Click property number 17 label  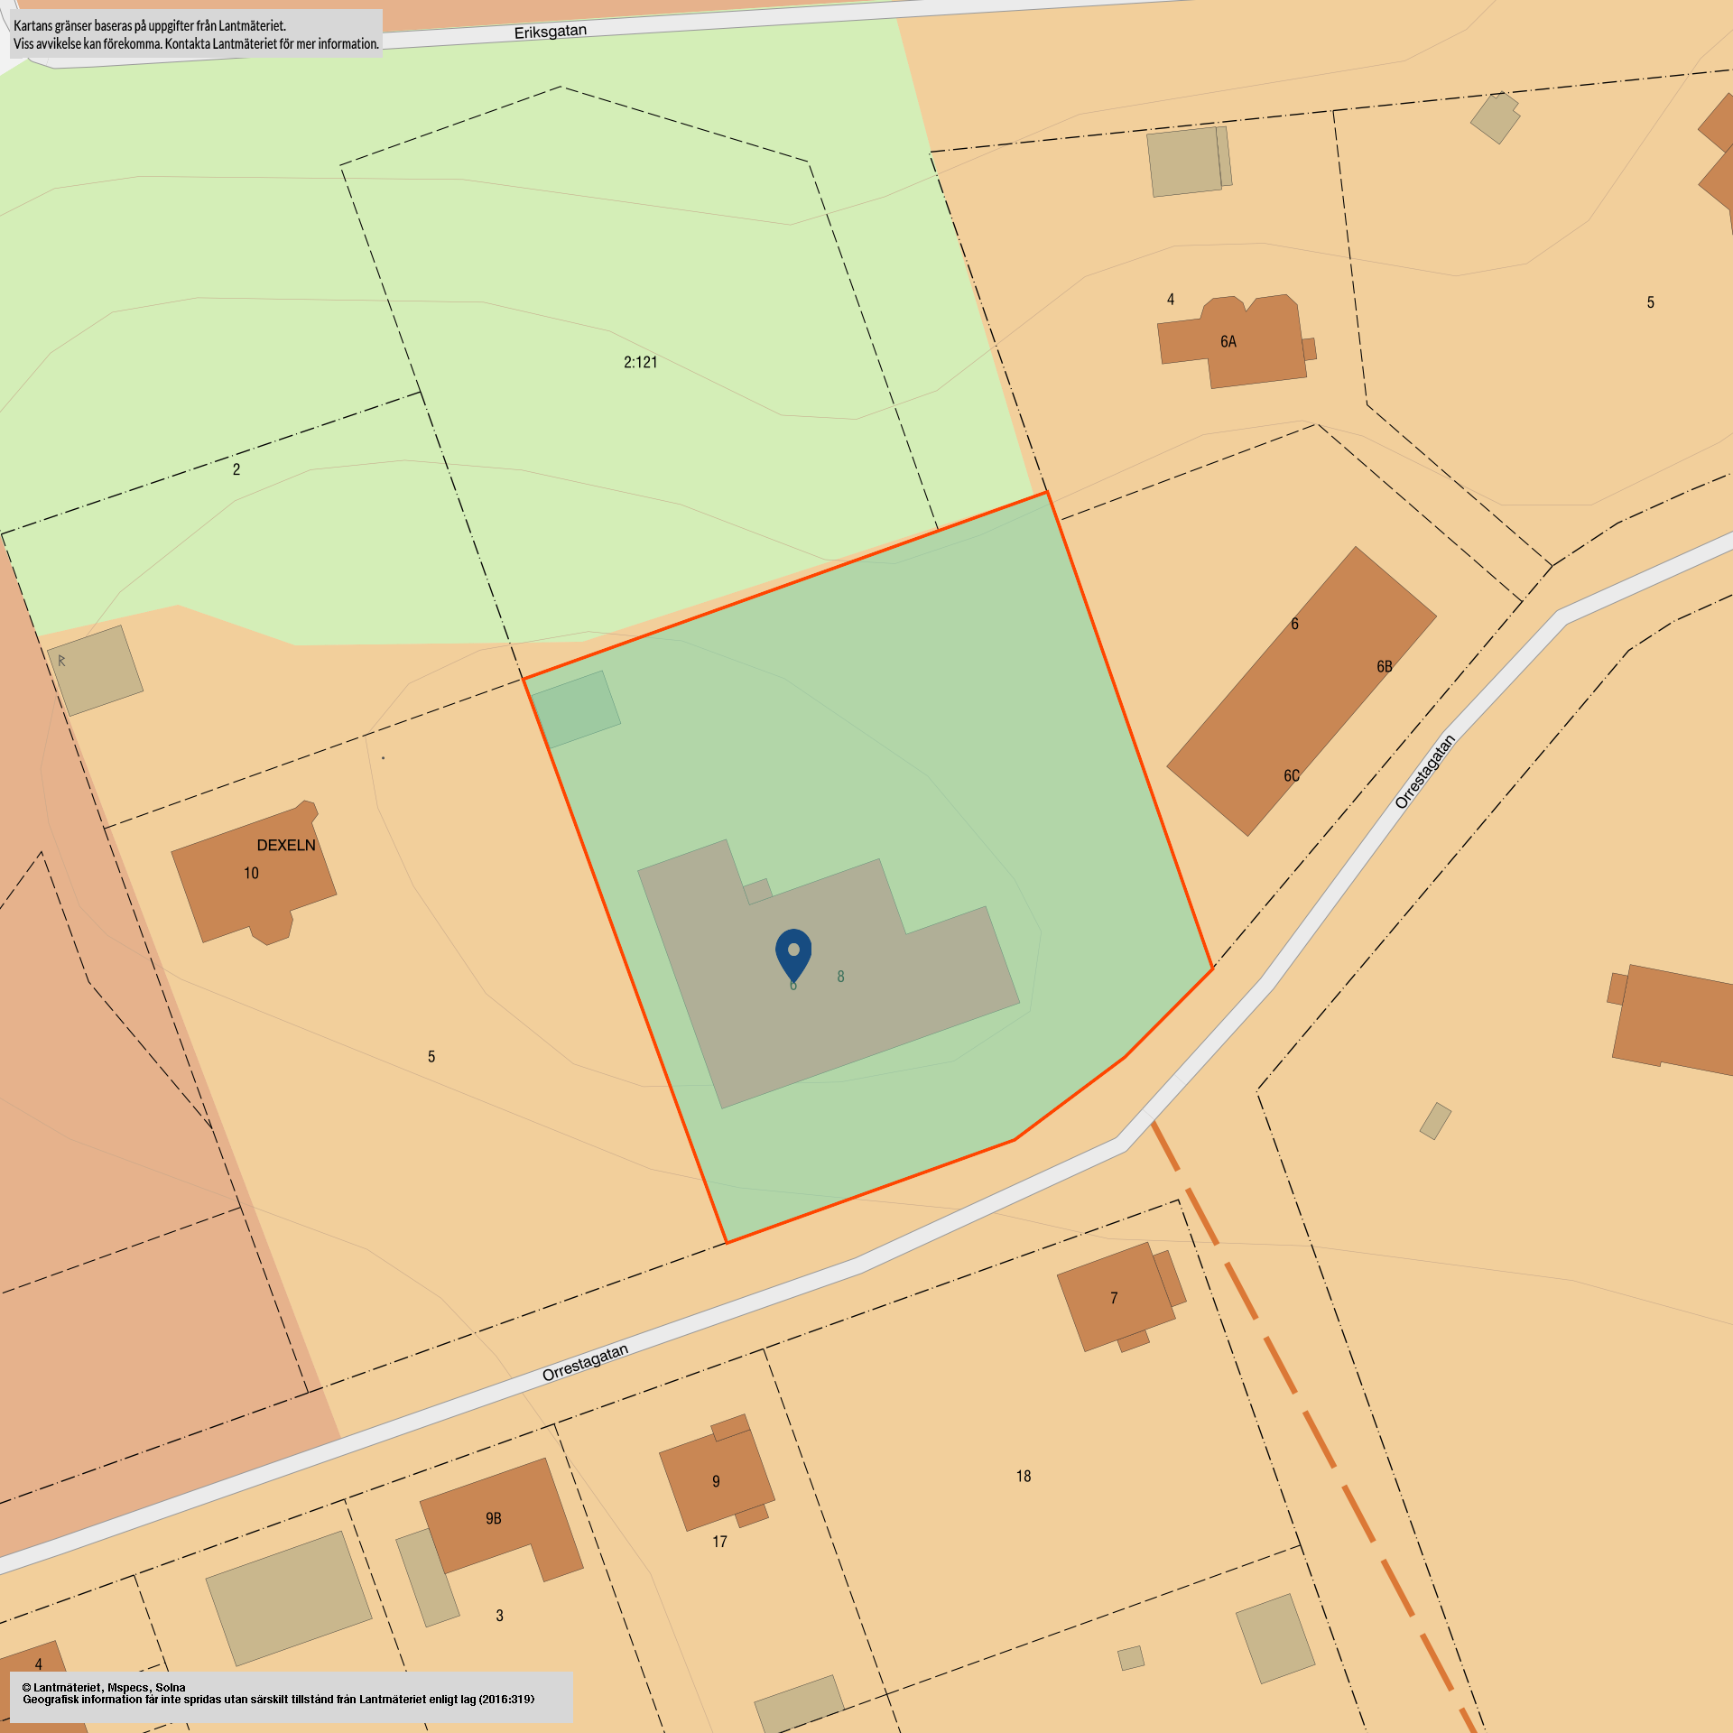pyautogui.click(x=719, y=1542)
